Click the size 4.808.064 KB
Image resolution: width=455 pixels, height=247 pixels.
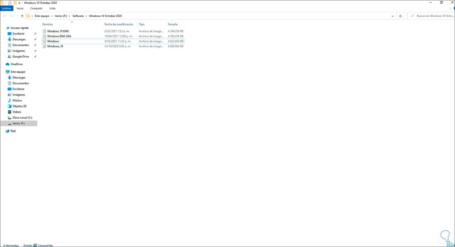(175, 46)
